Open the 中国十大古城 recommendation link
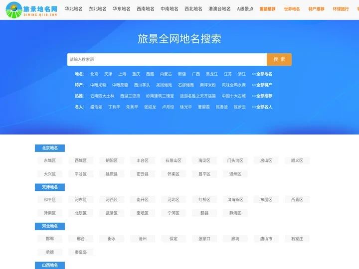Image resolution: width=359 pixels, height=269 pixels. [234, 96]
